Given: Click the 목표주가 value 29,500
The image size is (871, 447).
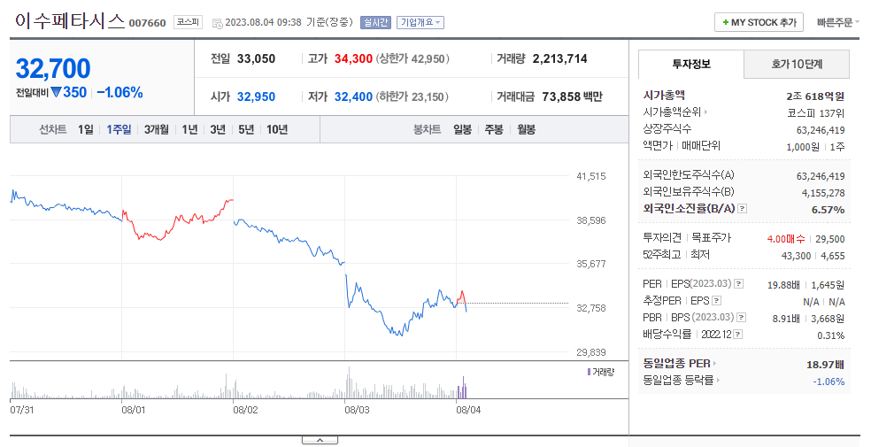Looking at the screenshot, I should 830,239.
